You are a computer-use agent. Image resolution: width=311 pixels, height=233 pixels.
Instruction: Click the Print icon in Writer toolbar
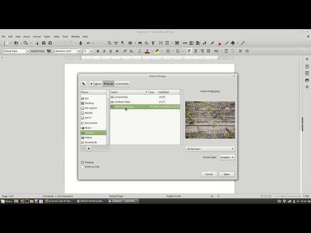coord(44,43)
